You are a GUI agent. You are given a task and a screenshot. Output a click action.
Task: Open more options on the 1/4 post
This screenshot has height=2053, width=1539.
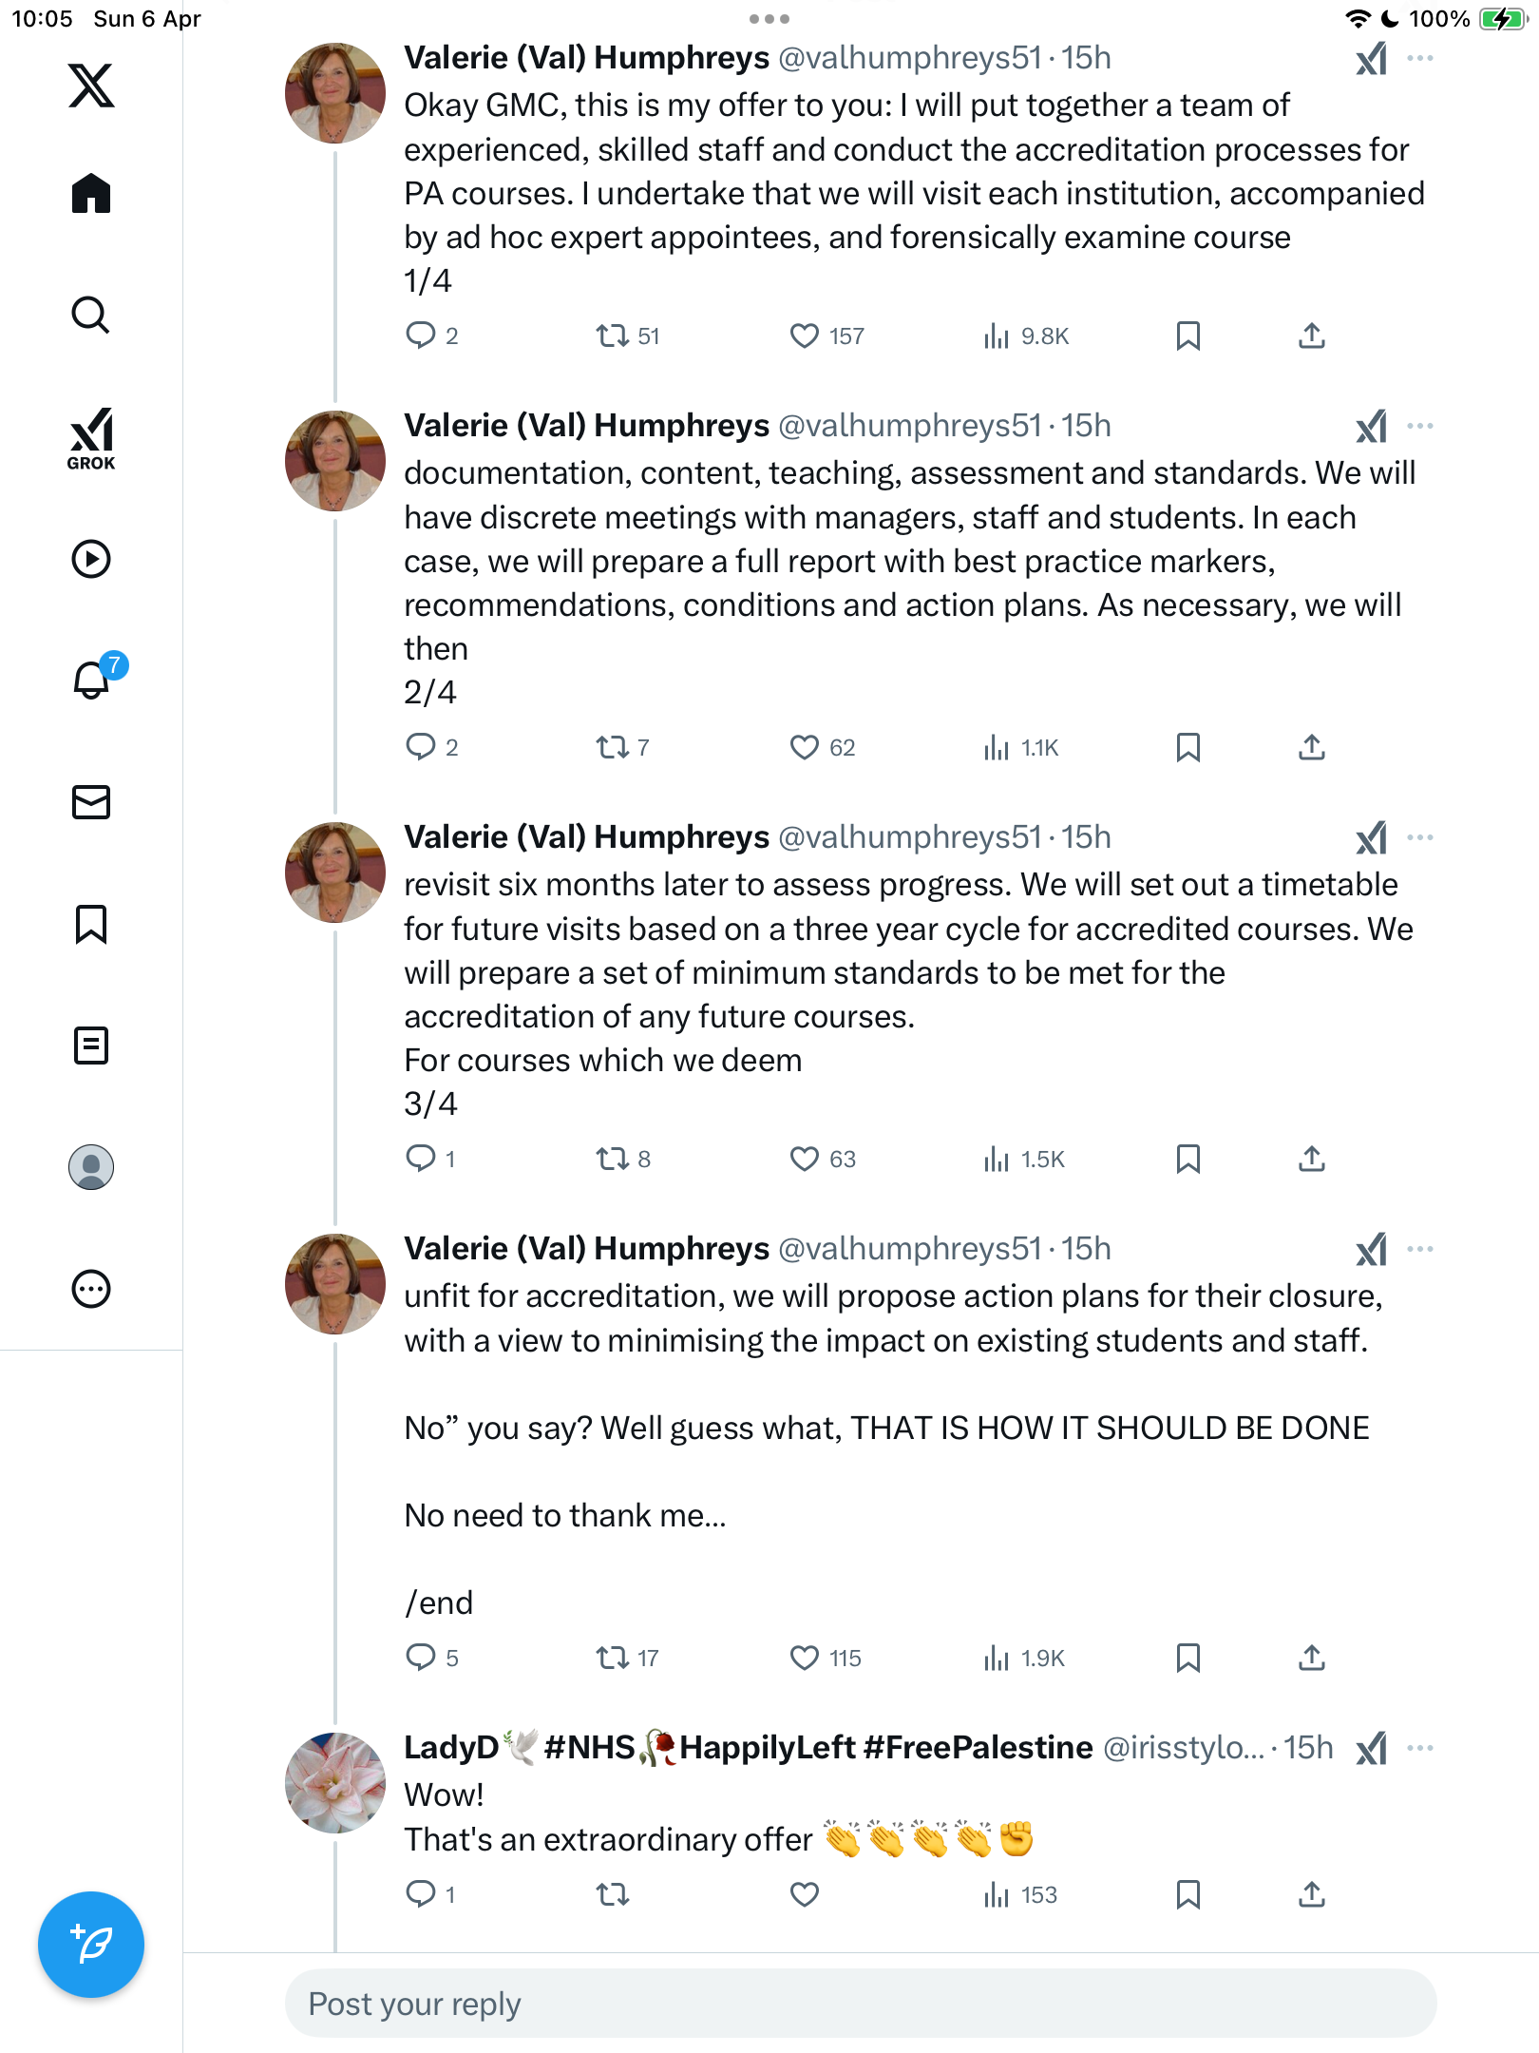coord(1419,58)
